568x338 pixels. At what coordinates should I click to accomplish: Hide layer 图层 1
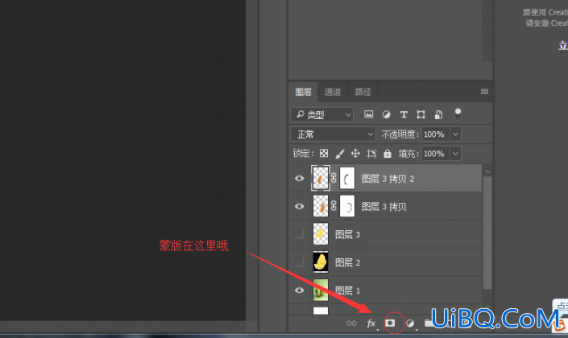coord(299,290)
